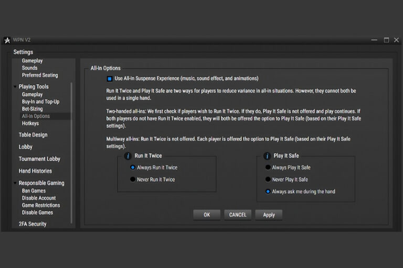Open Bet-Sizing settings
403x268 pixels.
(32, 109)
